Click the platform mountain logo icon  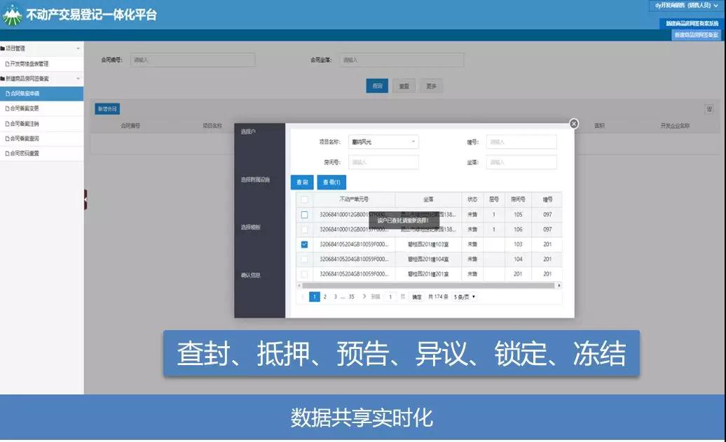pyautogui.click(x=12, y=15)
